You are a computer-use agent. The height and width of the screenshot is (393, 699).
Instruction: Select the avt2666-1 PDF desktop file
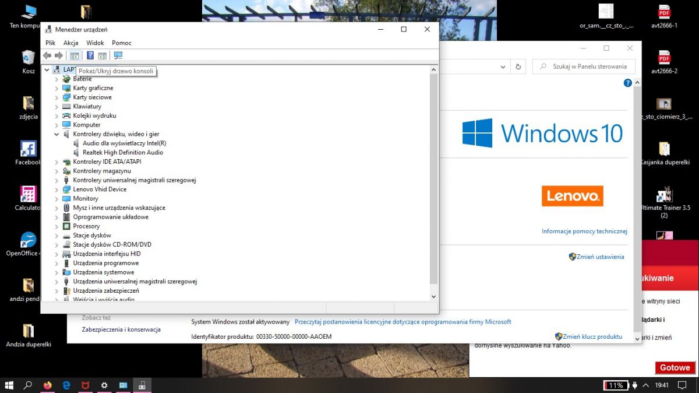[664, 16]
